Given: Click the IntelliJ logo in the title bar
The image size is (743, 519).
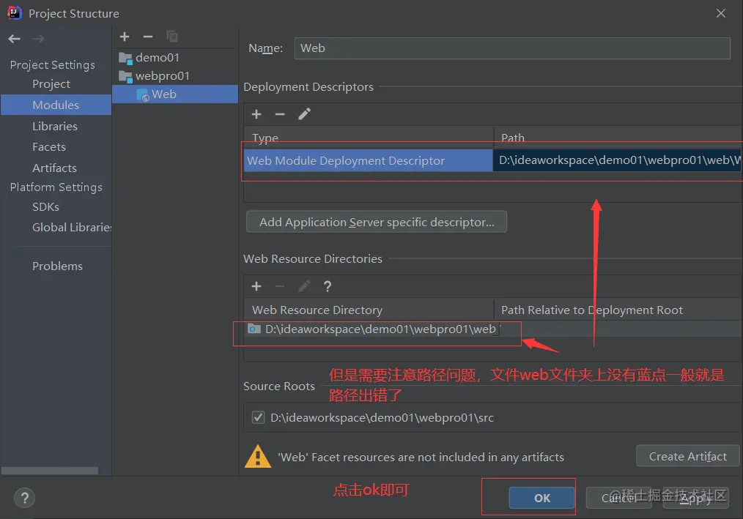Looking at the screenshot, I should coord(14,12).
